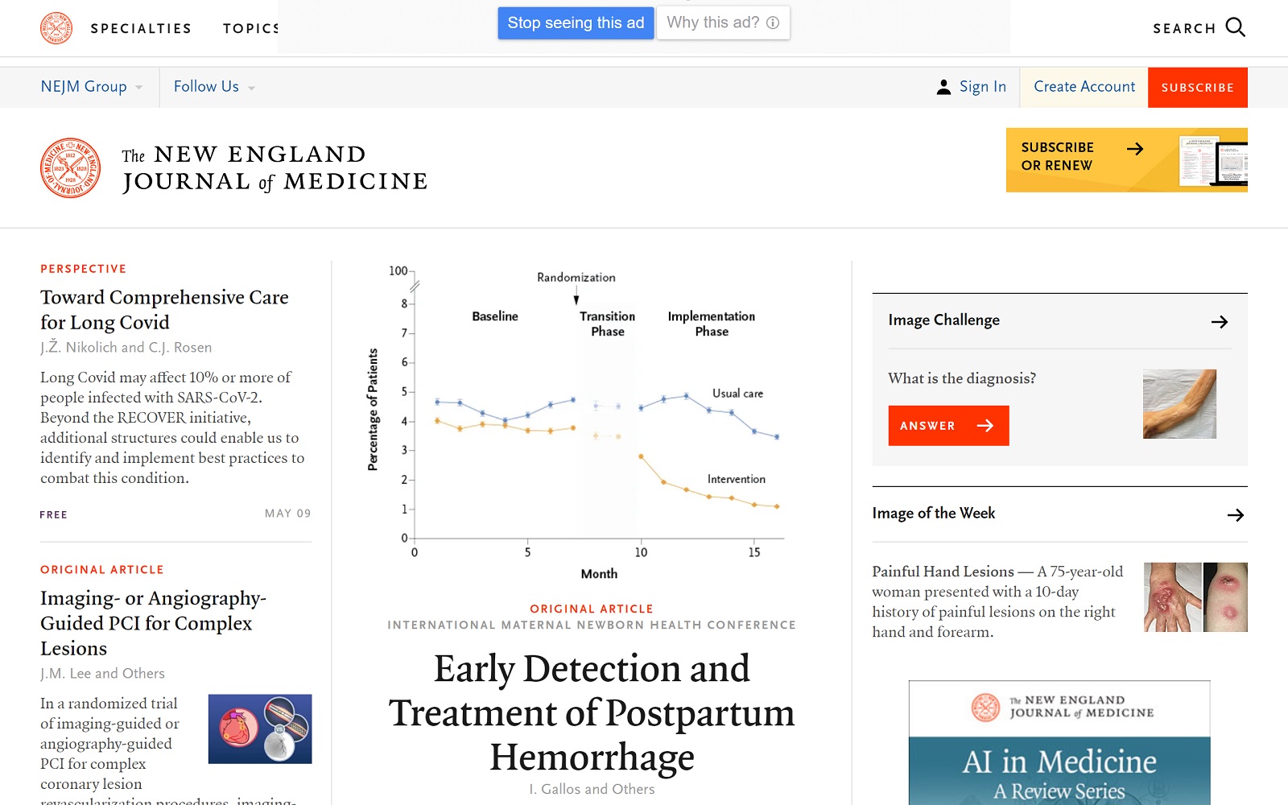Click Stop seeing this ad
Viewport: 1288px width, 805px height.
pos(576,23)
